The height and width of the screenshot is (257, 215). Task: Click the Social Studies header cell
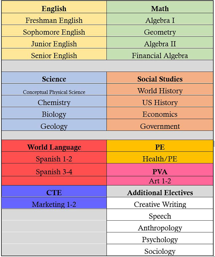click(x=160, y=78)
